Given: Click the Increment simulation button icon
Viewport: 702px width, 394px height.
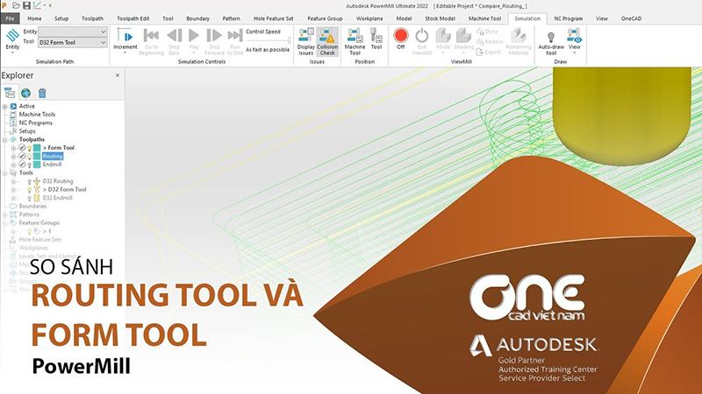Looking at the screenshot, I should [x=125, y=36].
